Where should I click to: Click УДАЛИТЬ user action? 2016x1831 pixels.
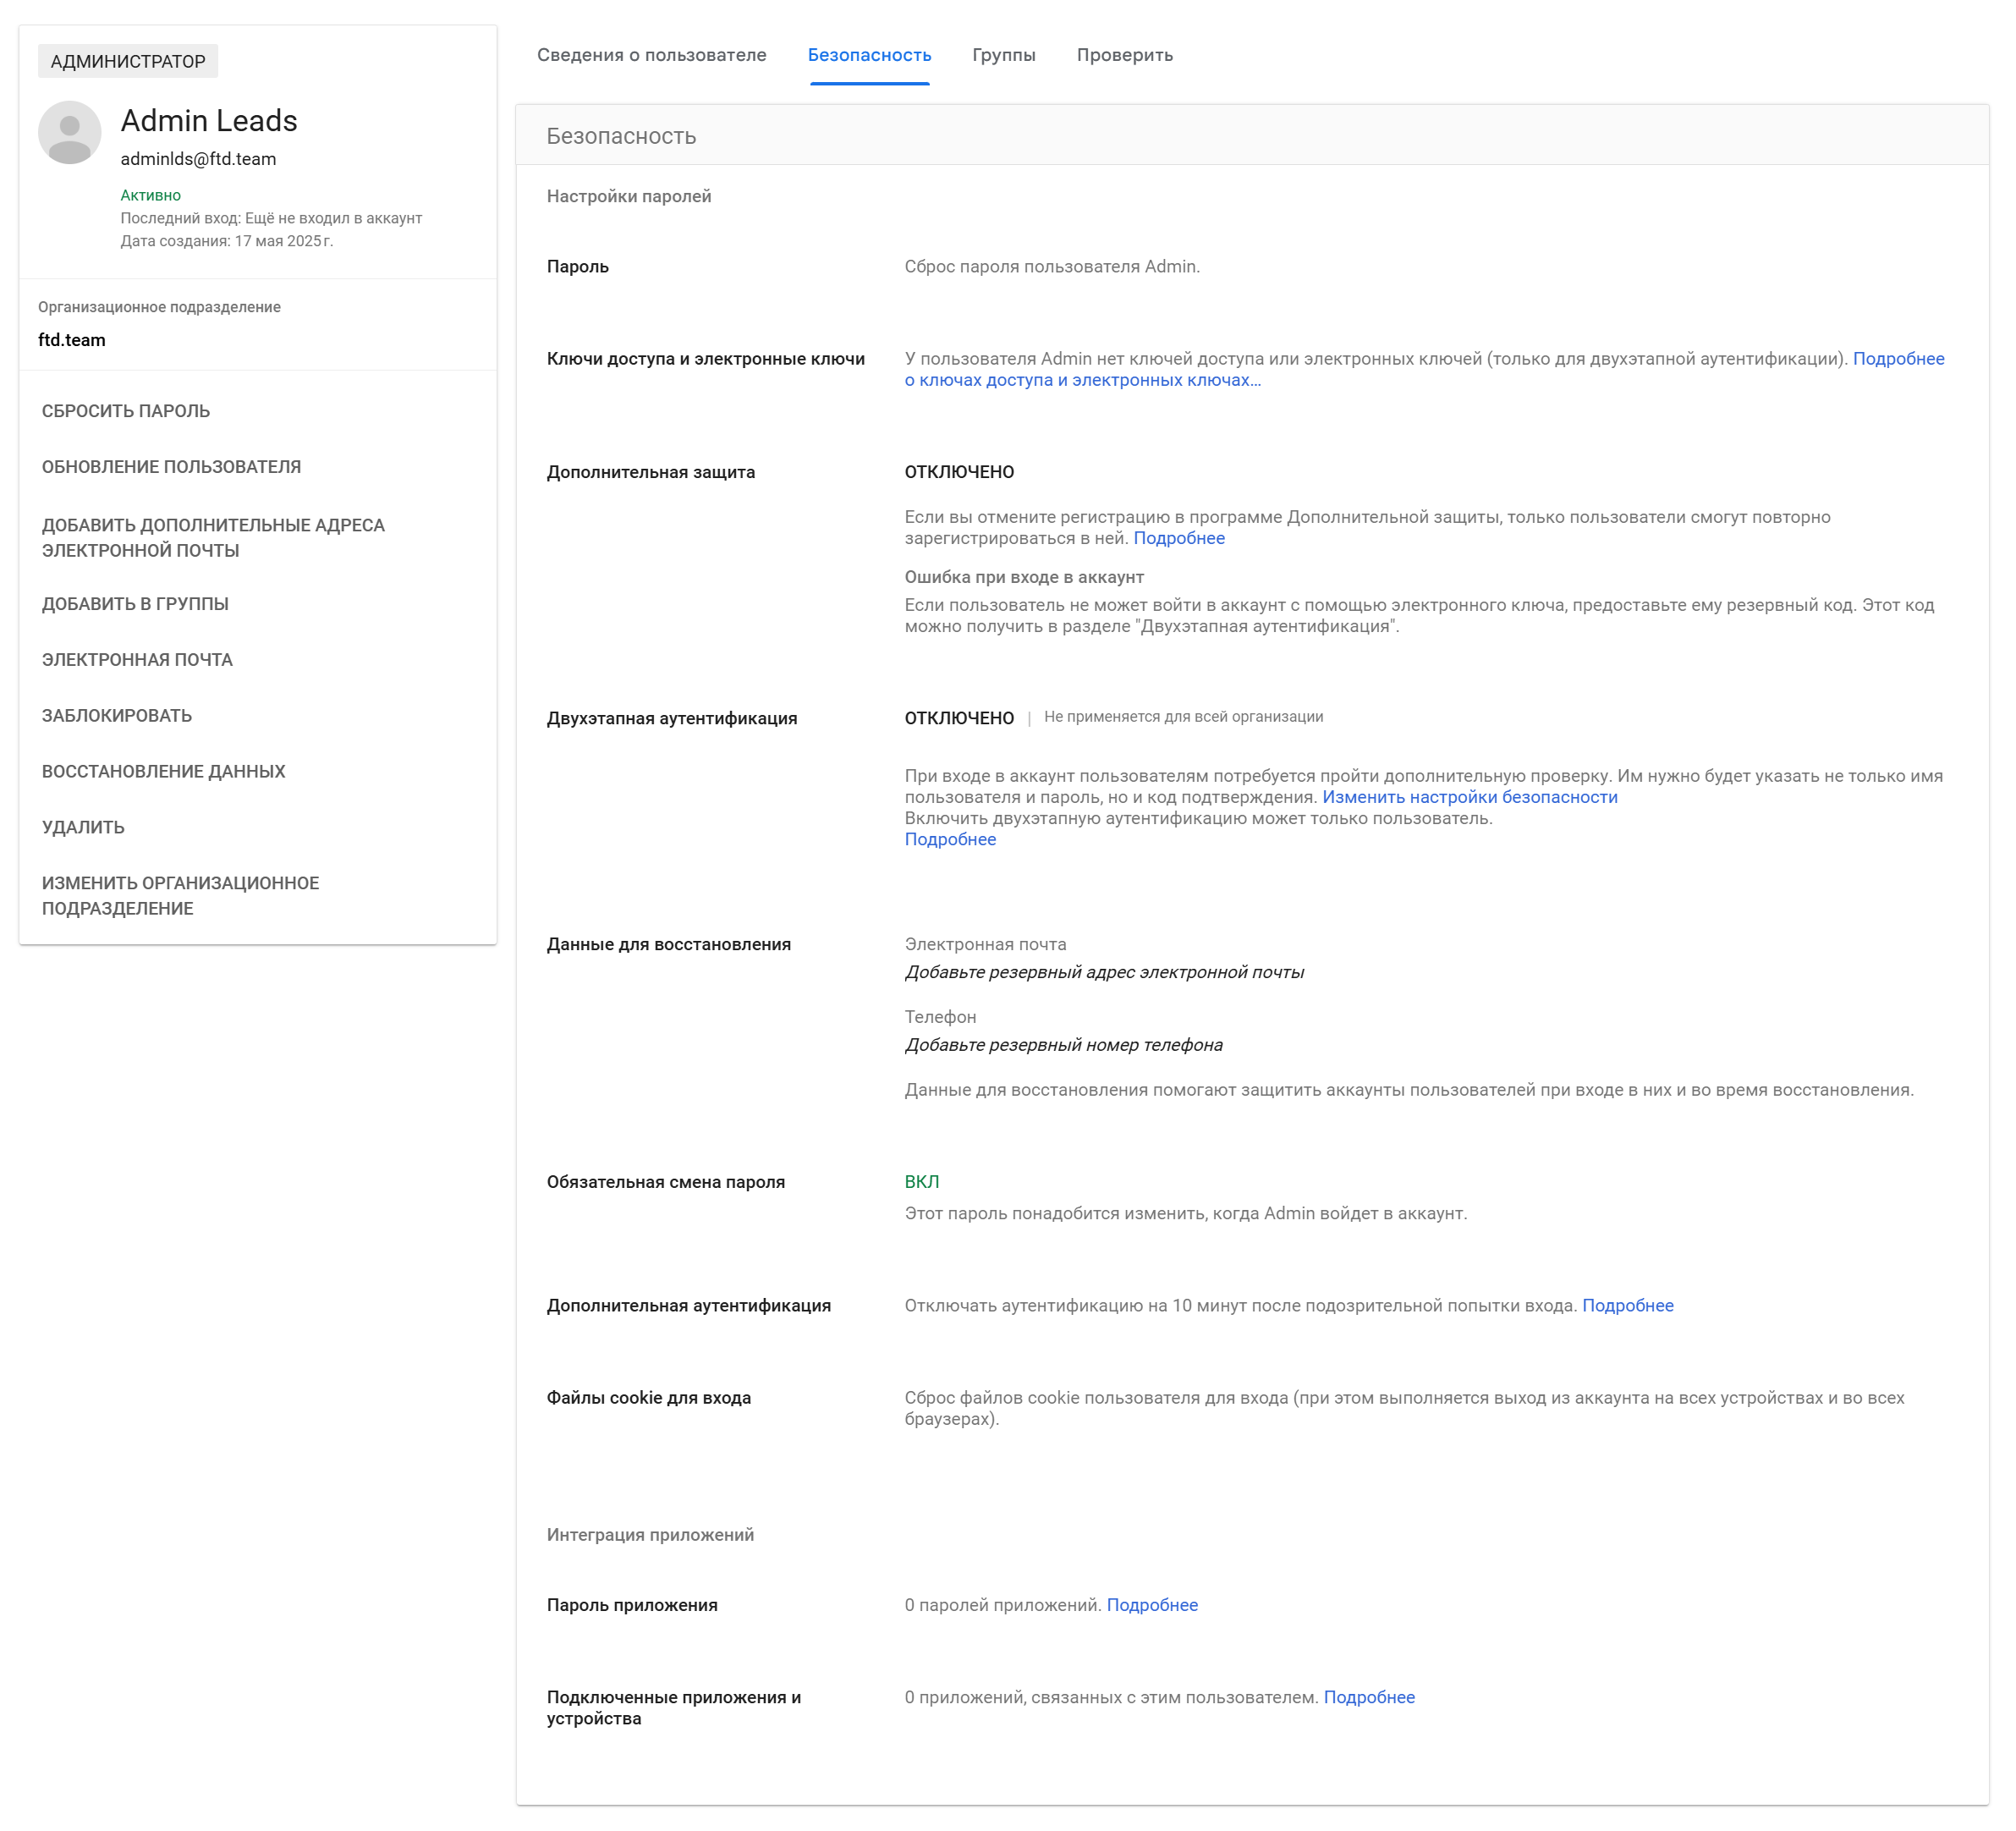click(83, 828)
